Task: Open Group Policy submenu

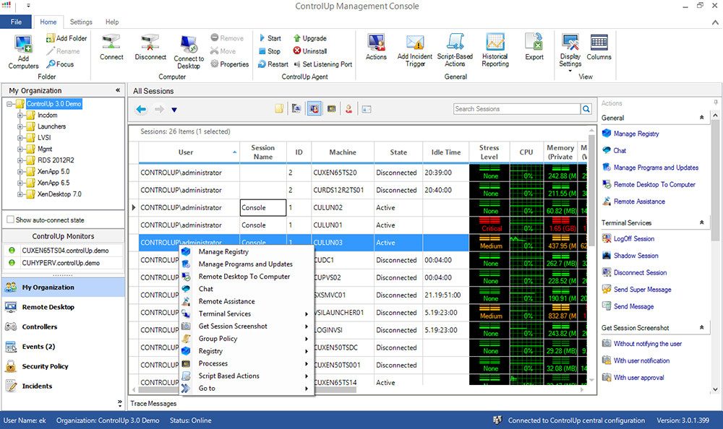Action: [247, 339]
